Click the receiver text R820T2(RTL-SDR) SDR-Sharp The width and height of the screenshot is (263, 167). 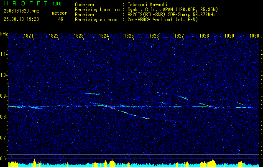(159, 15)
